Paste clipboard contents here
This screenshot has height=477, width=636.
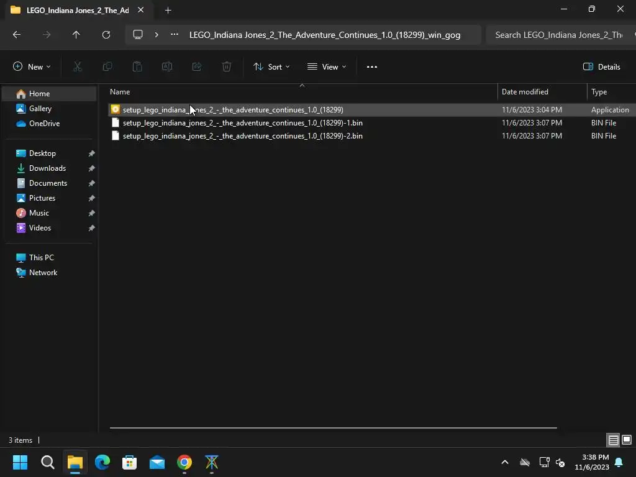click(137, 67)
